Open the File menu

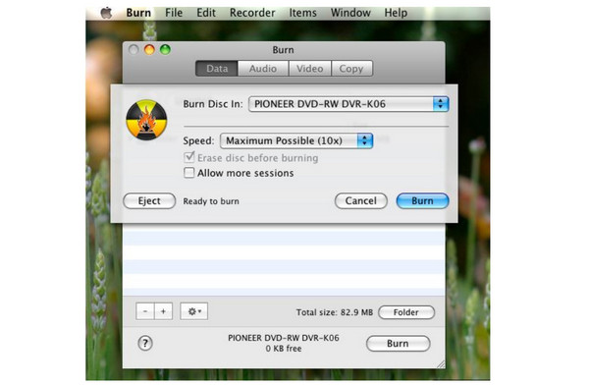click(174, 13)
